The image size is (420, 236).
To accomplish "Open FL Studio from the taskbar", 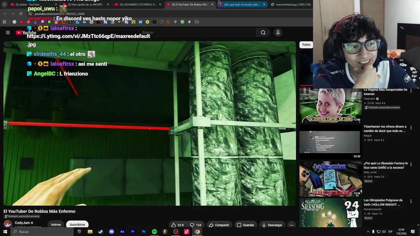I will click(165, 231).
